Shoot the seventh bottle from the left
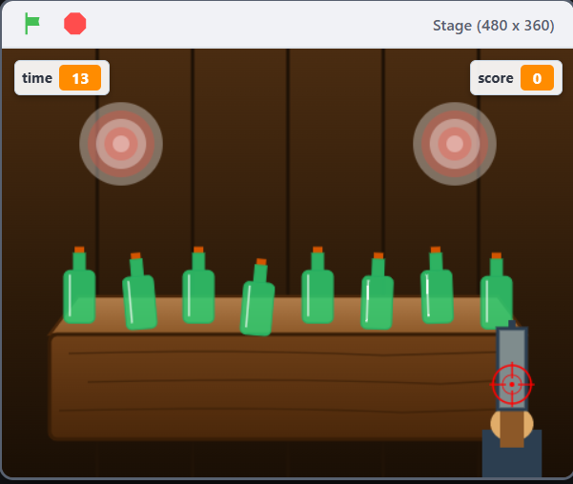 click(x=437, y=285)
